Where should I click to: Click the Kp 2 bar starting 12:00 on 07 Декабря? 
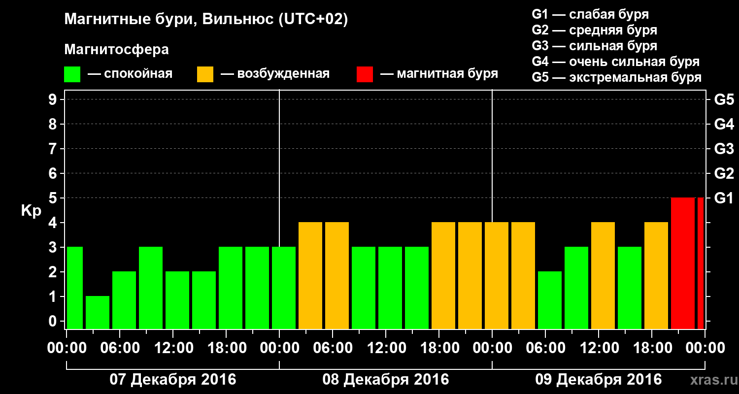point(177,300)
